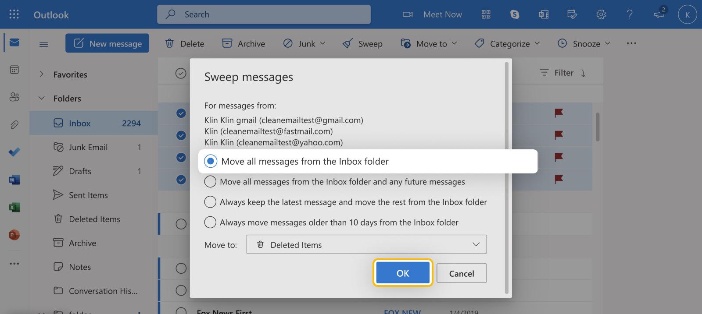Viewport: 702px width, 314px height.
Task: Toggle the folder pane hamburger menu
Action: [x=44, y=44]
